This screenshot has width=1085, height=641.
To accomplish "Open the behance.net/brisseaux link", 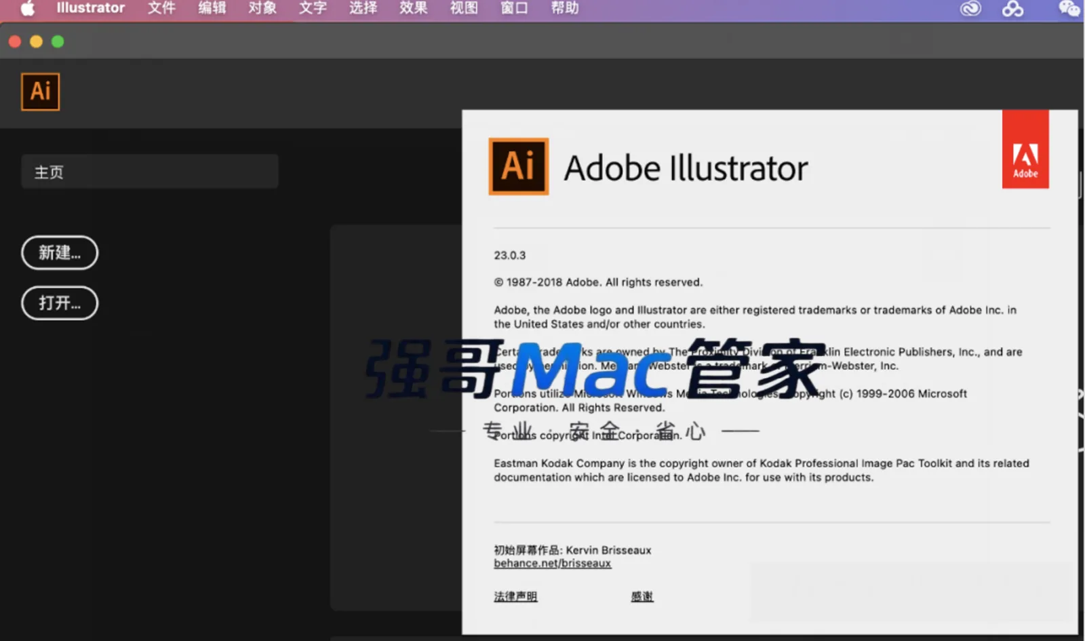I will [553, 564].
